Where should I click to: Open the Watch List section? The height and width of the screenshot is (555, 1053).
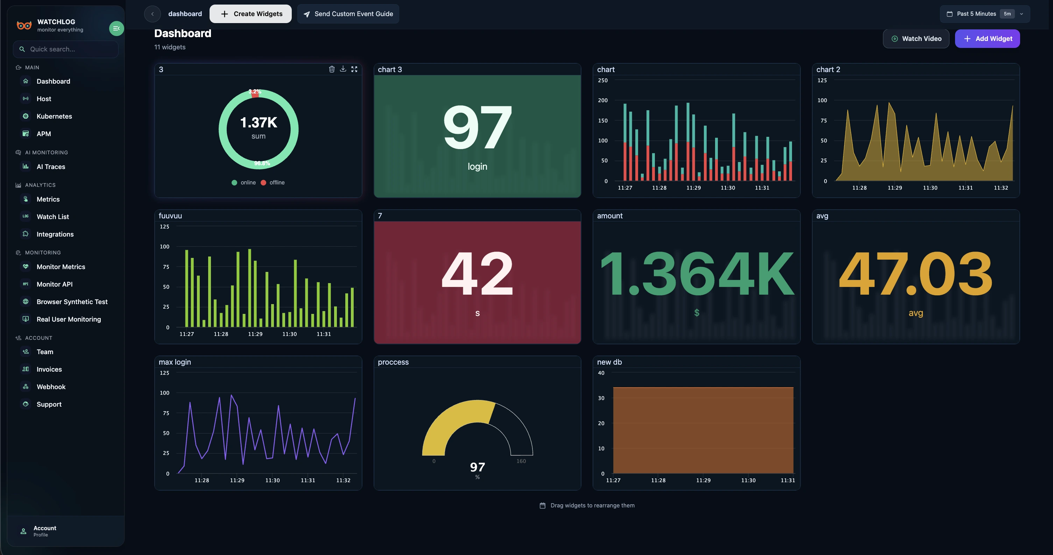coord(52,216)
